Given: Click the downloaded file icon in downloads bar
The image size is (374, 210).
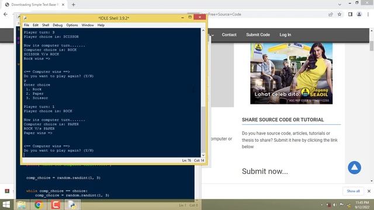Looking at the screenshot, I should pos(7,191).
